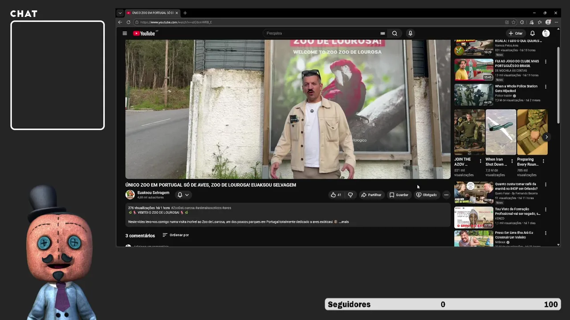Image resolution: width=570 pixels, height=320 pixels.
Task: Click #animaisexoticos hashtag link
Action: pos(208,208)
